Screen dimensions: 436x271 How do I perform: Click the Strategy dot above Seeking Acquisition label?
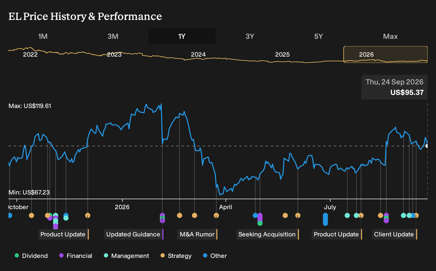[x=298, y=215]
